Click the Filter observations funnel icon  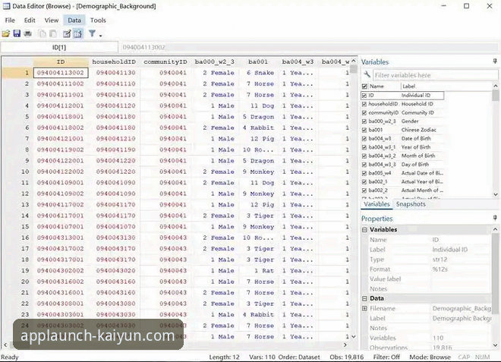91,33
